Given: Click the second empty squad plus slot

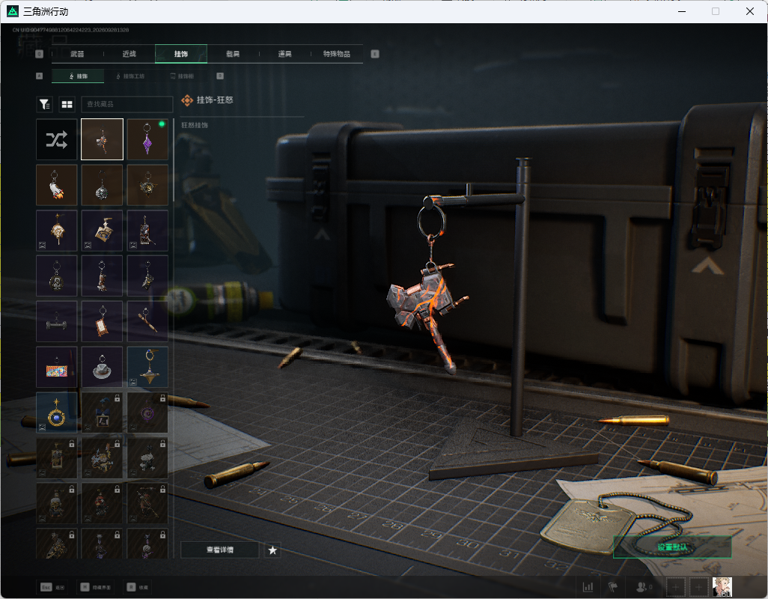Looking at the screenshot, I should [x=699, y=586].
